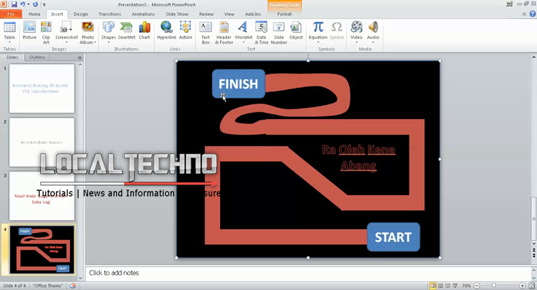Viewport: 537px width, 290px height.
Task: Redo or repeat the last action
Action: [36, 5]
